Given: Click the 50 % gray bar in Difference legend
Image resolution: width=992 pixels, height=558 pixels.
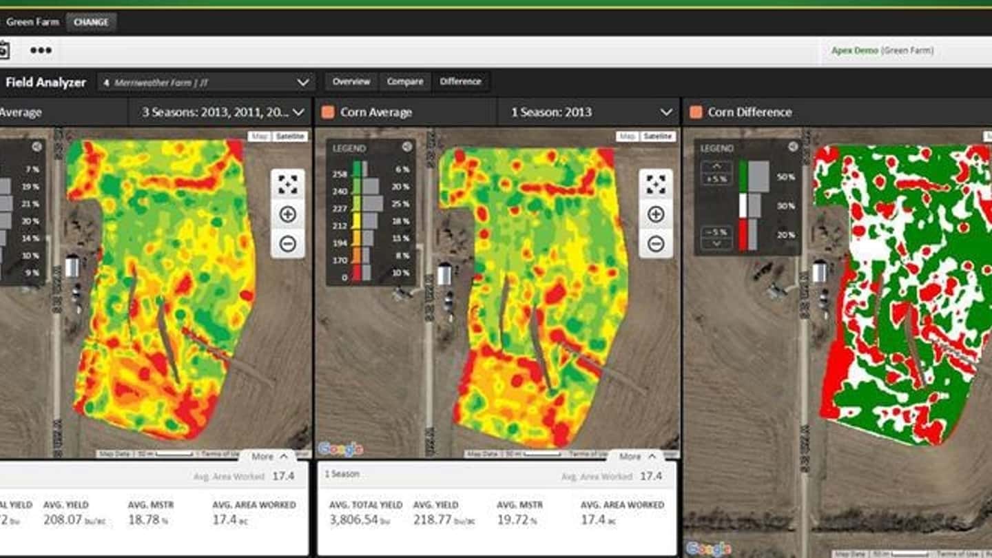Looking at the screenshot, I should [758, 177].
